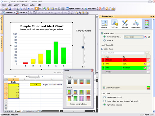Viewport: 155px width, 116px height.
Task: Click the Print toolbar icon
Action: coord(14,9)
